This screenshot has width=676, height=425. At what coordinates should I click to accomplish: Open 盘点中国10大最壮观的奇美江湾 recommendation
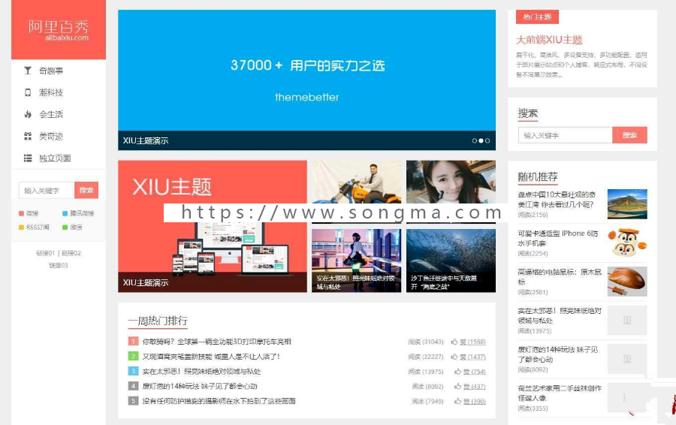click(557, 200)
